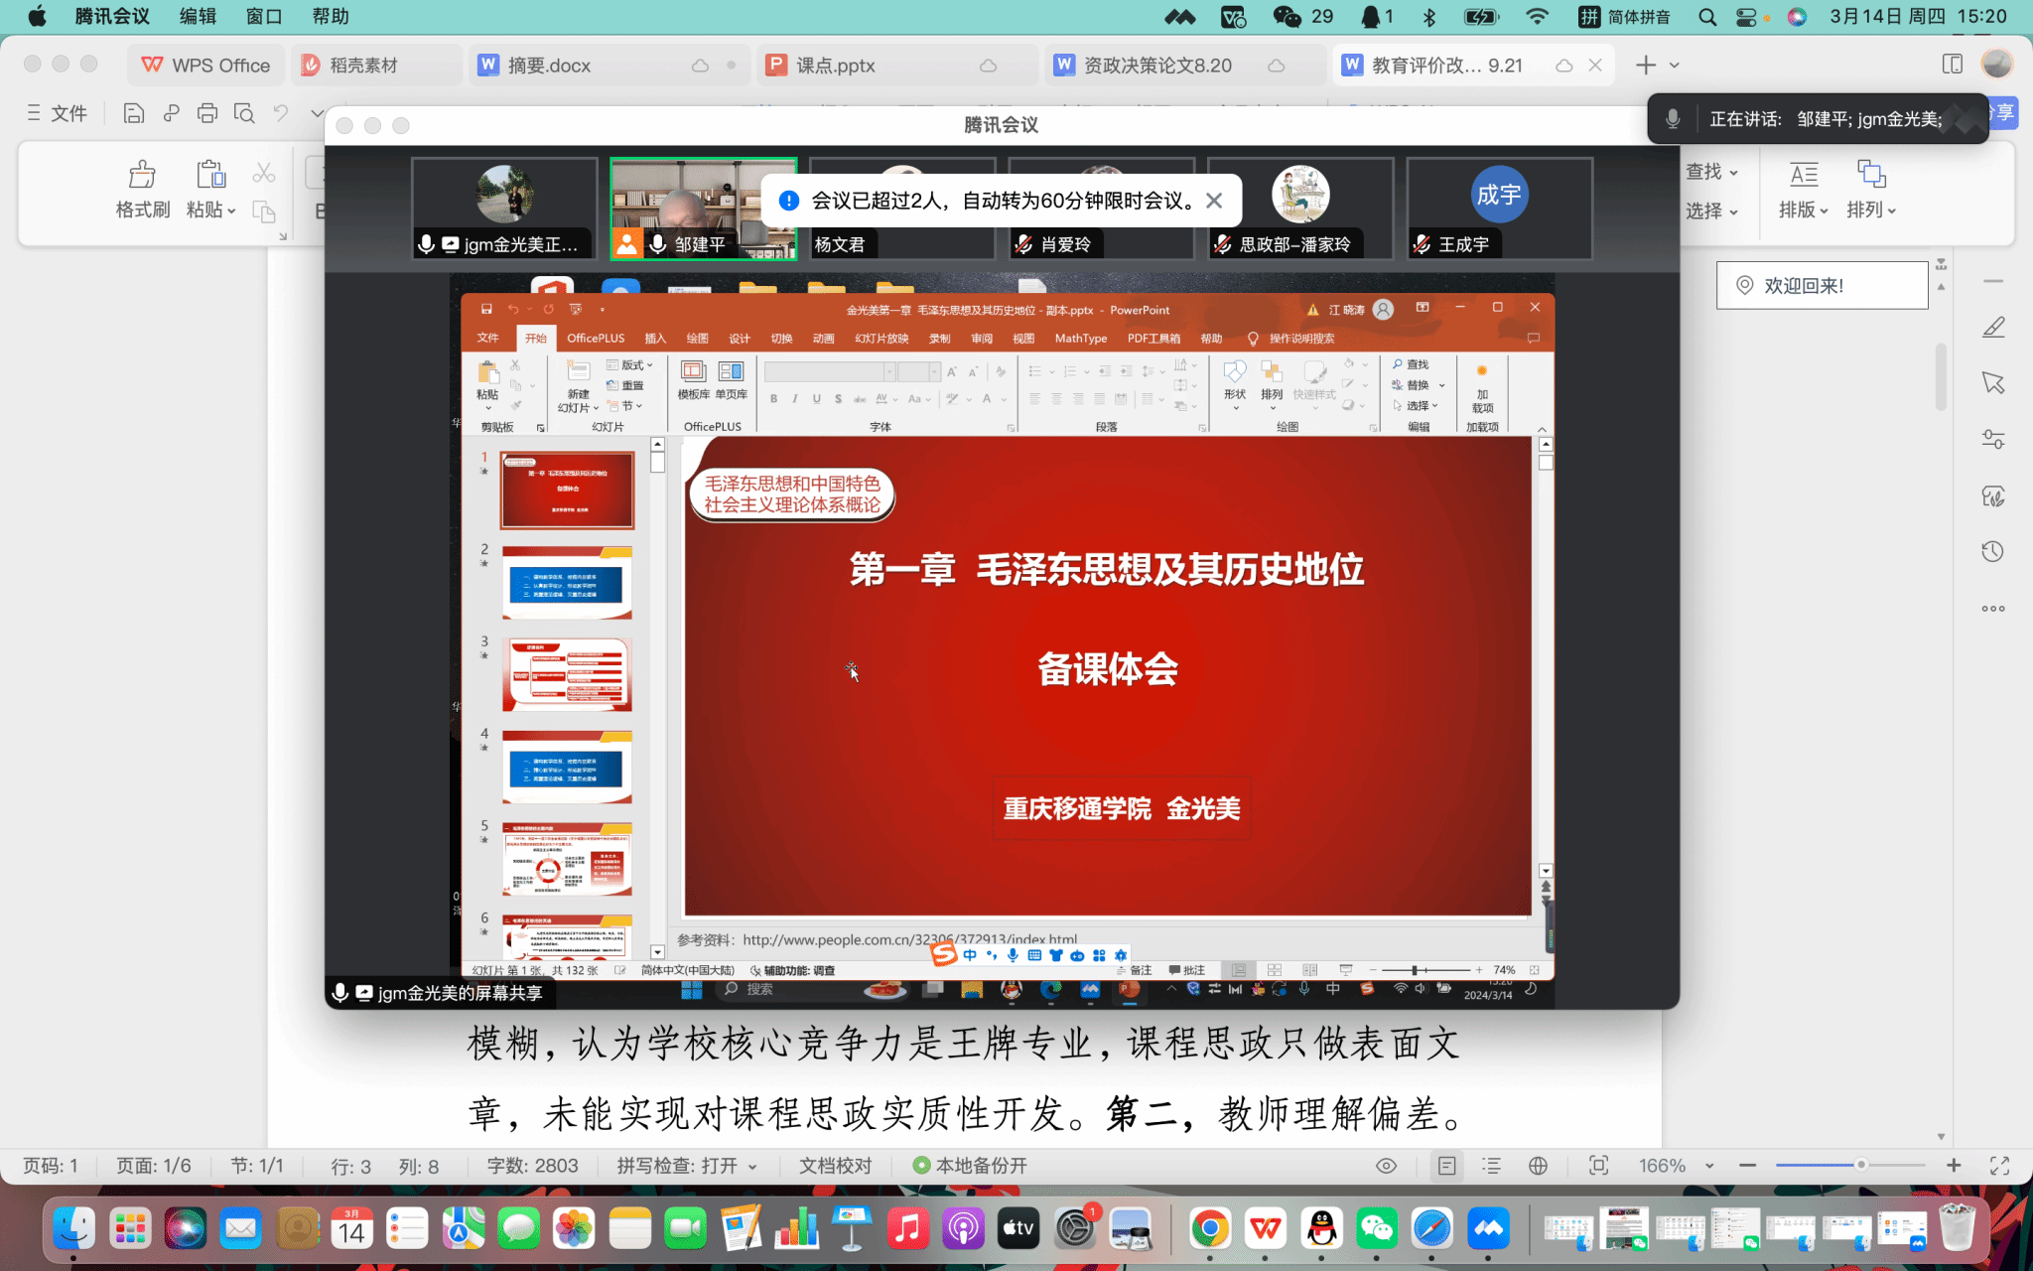2033x1271 pixels.
Task: Expand the spell check (拼写检查) dropdown
Action: [x=752, y=1167]
